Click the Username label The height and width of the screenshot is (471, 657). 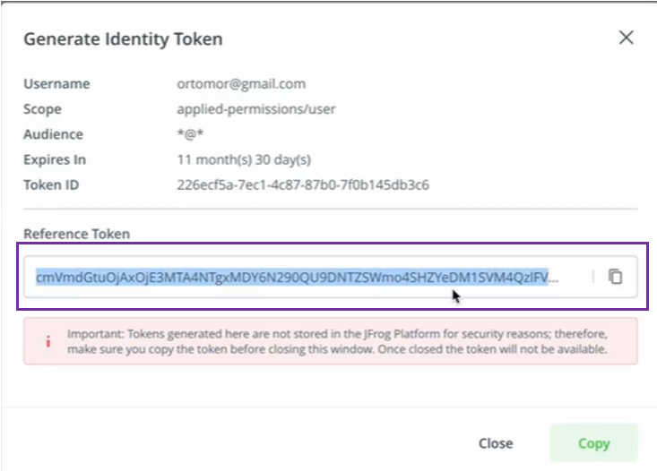click(x=56, y=84)
